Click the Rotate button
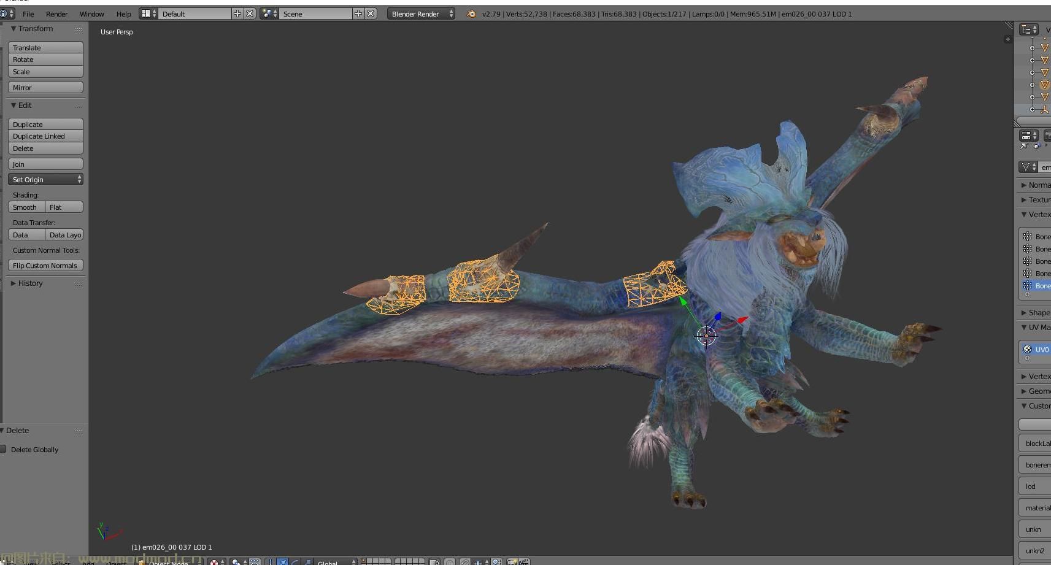This screenshot has width=1051, height=565. (45, 60)
